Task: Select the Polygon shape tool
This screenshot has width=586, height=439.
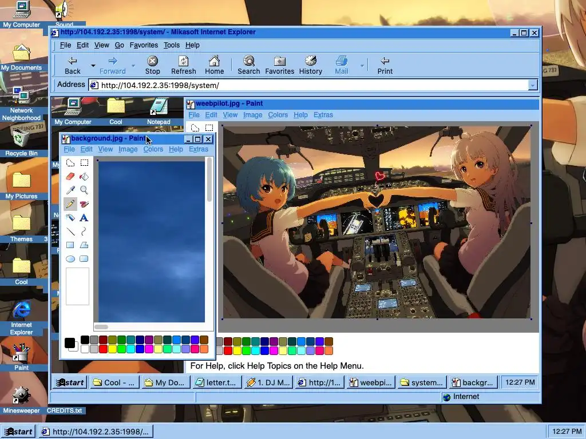Action: point(85,245)
